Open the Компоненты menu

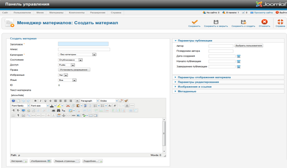[x=77, y=13]
